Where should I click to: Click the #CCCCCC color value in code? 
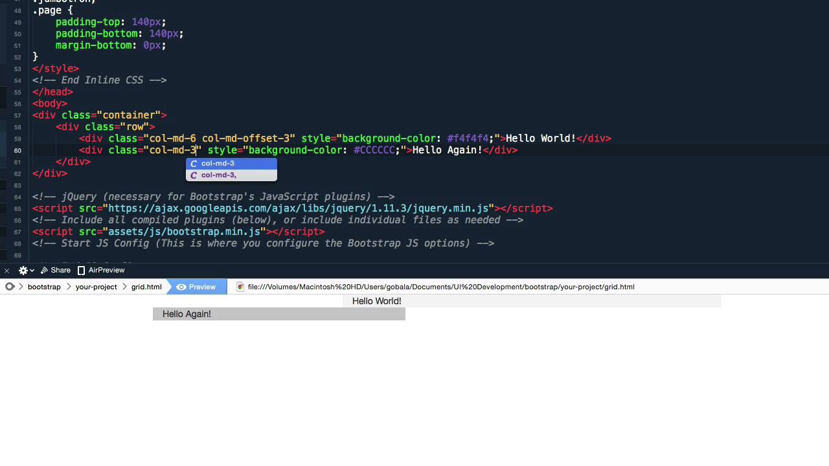374,150
